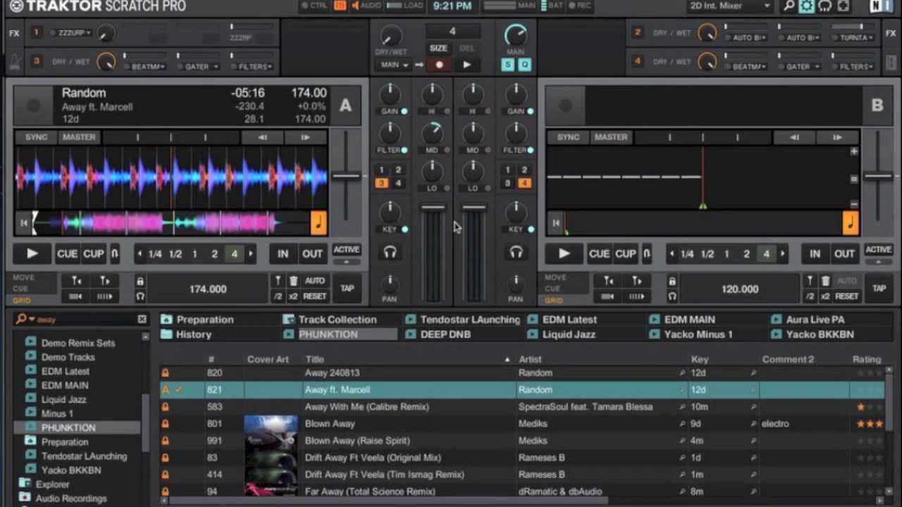Click CUP button on deck A
902x507 pixels.
(94, 254)
